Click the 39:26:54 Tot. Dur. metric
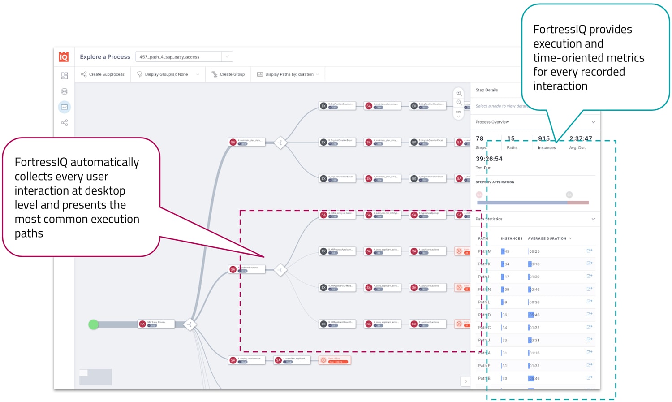Image resolution: width=672 pixels, height=402 pixels. (x=489, y=163)
